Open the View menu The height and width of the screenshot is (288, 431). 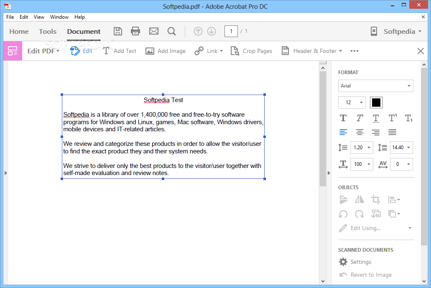click(x=39, y=17)
